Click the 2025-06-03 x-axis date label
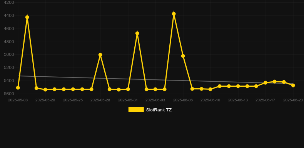 (155, 100)
